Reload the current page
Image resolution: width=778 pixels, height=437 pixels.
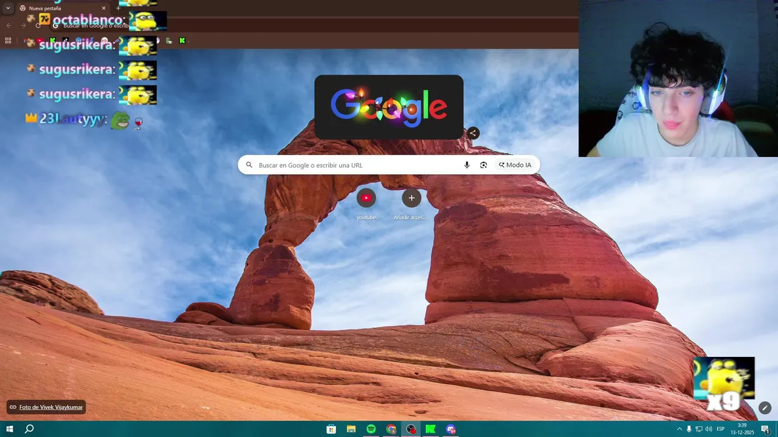[38, 25]
